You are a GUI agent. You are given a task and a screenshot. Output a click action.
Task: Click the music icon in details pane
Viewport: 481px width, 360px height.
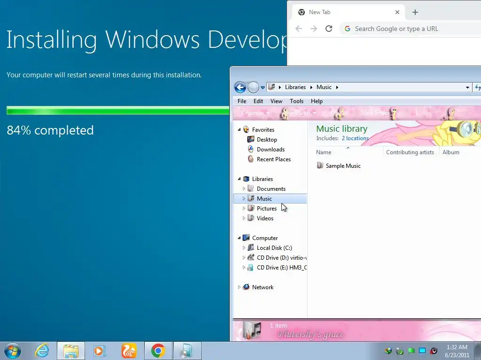(252, 330)
